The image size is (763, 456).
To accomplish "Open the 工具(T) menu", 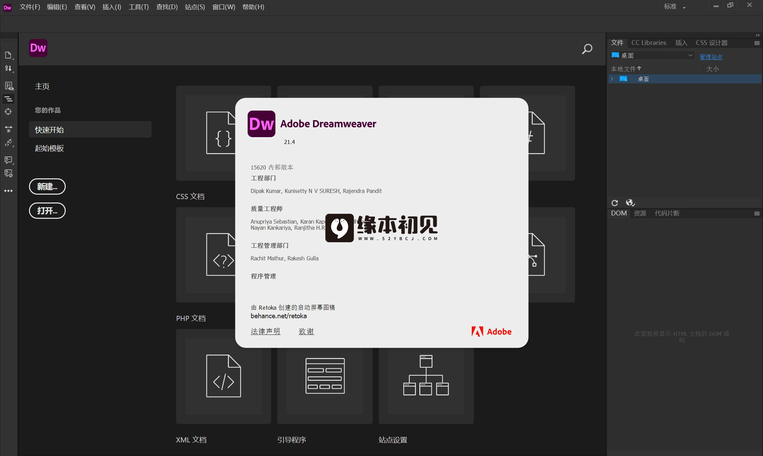I will pyautogui.click(x=139, y=7).
